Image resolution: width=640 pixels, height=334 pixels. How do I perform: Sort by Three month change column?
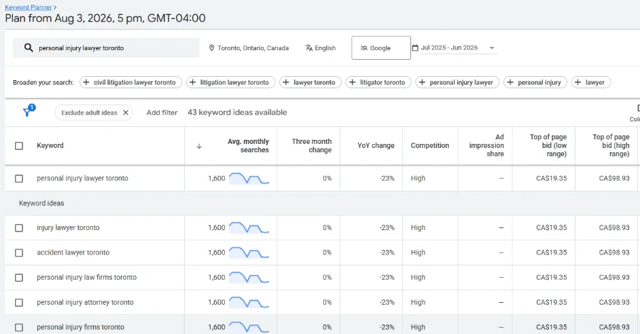coord(311,145)
